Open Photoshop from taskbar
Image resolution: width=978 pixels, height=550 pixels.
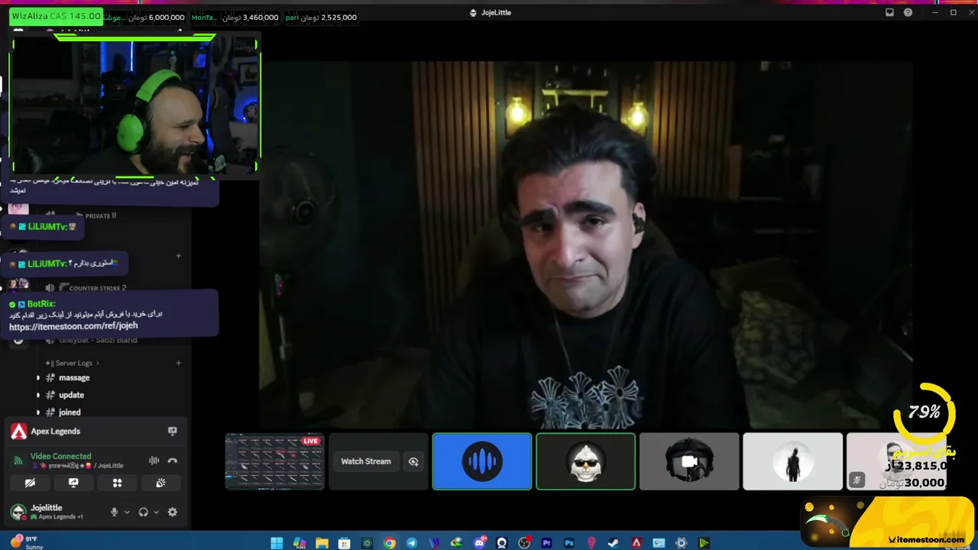point(568,543)
